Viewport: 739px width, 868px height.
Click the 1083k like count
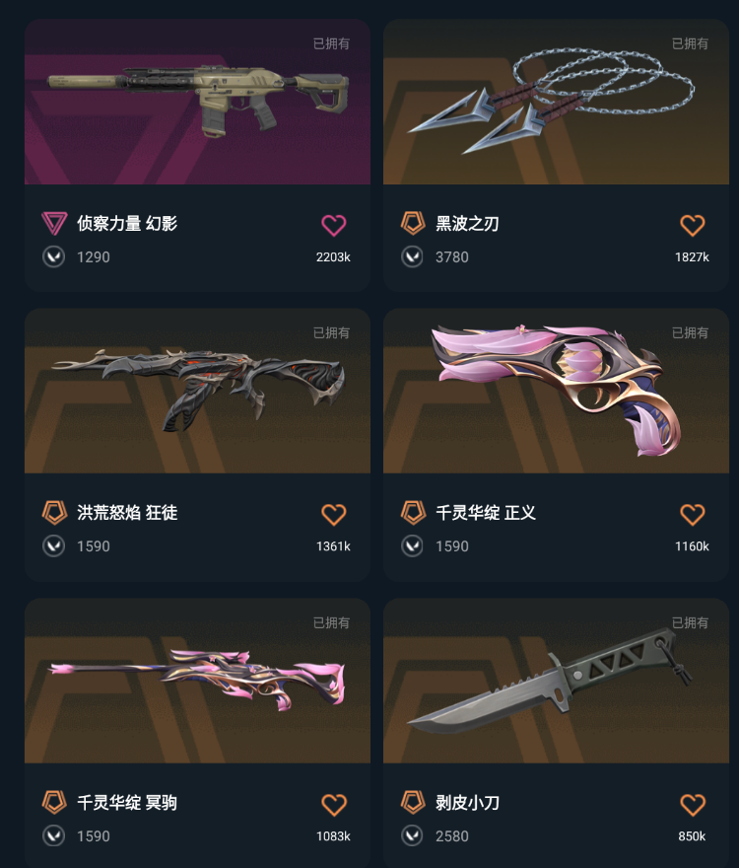point(333,835)
